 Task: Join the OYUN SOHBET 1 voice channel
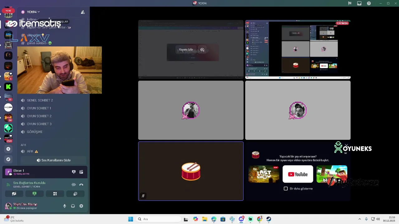click(x=52, y=108)
